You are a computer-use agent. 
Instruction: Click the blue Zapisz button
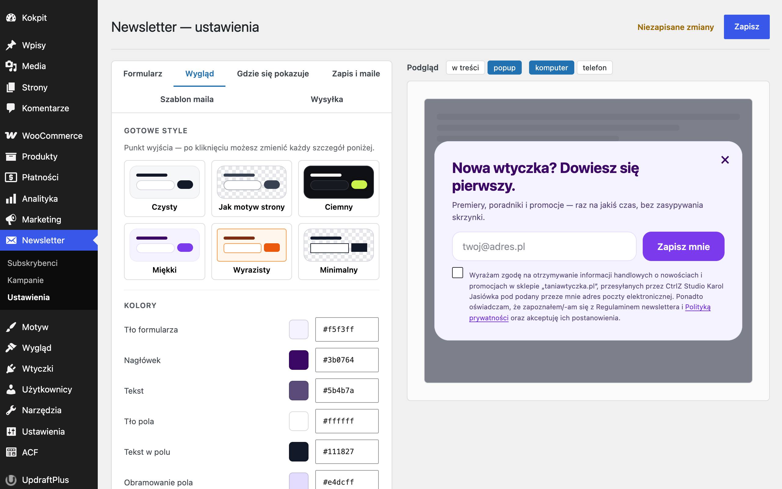coord(747,27)
